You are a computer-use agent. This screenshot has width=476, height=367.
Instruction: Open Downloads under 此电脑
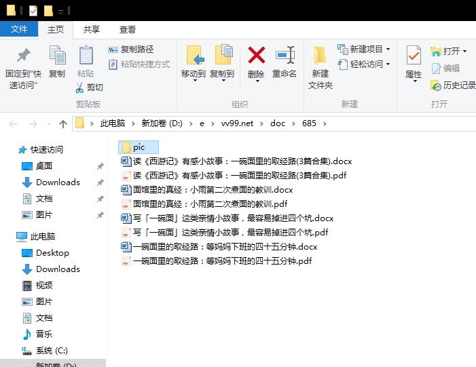point(51,269)
